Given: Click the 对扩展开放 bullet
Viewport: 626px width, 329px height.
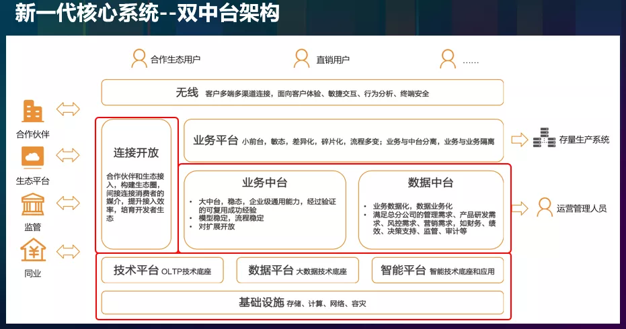Looking at the screenshot, I should (217, 226).
